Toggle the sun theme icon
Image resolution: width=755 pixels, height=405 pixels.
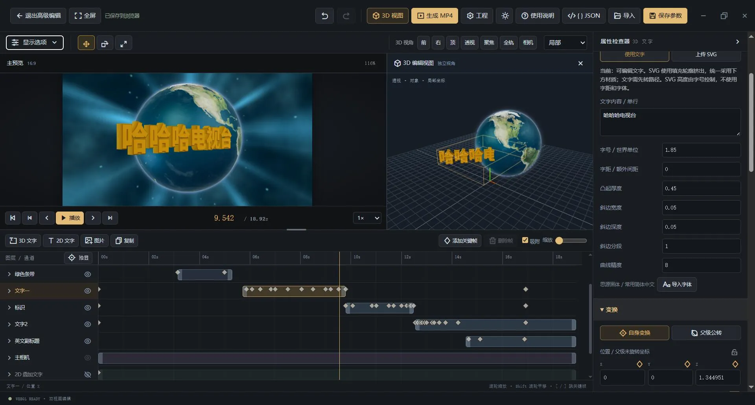pyautogui.click(x=505, y=16)
